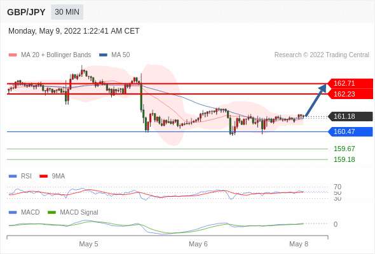The height and width of the screenshot is (254, 375).
Task: Toggle the 9MA legend entry
Action: tap(52, 176)
